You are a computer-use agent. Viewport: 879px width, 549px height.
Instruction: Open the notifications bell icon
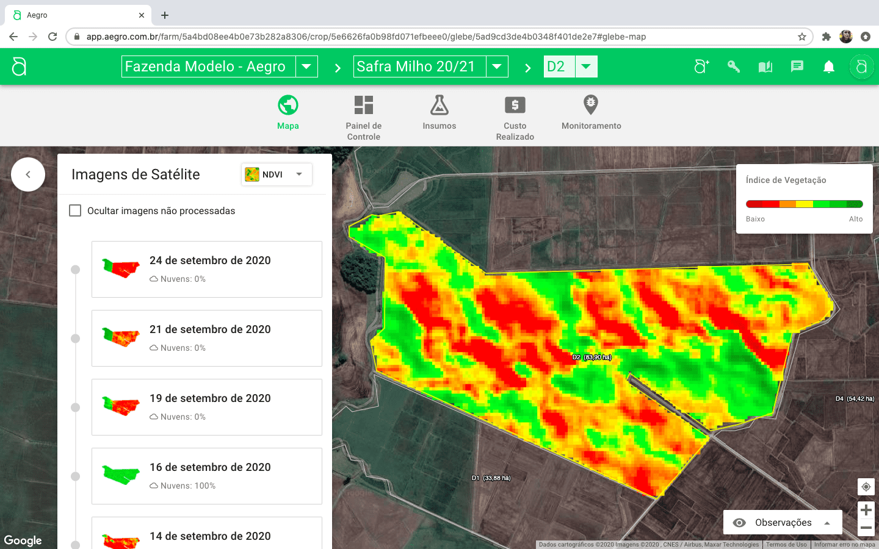(828, 66)
